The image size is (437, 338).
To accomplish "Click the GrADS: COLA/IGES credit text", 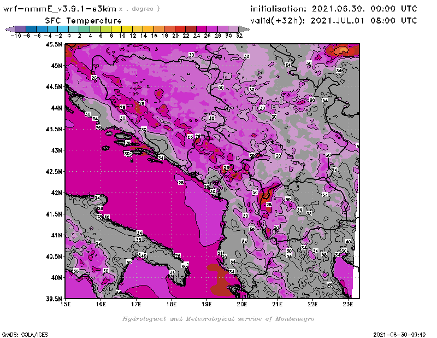I will 25,335.
